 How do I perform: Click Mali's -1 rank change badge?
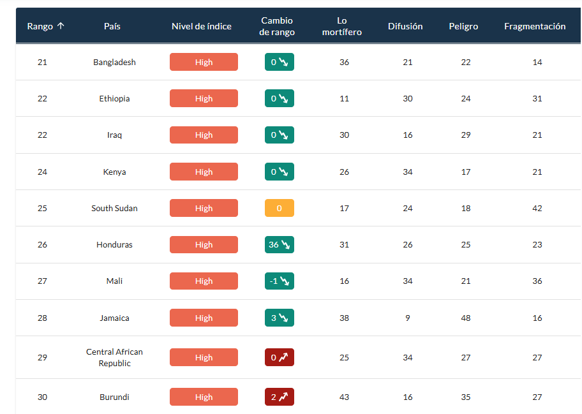pos(280,281)
